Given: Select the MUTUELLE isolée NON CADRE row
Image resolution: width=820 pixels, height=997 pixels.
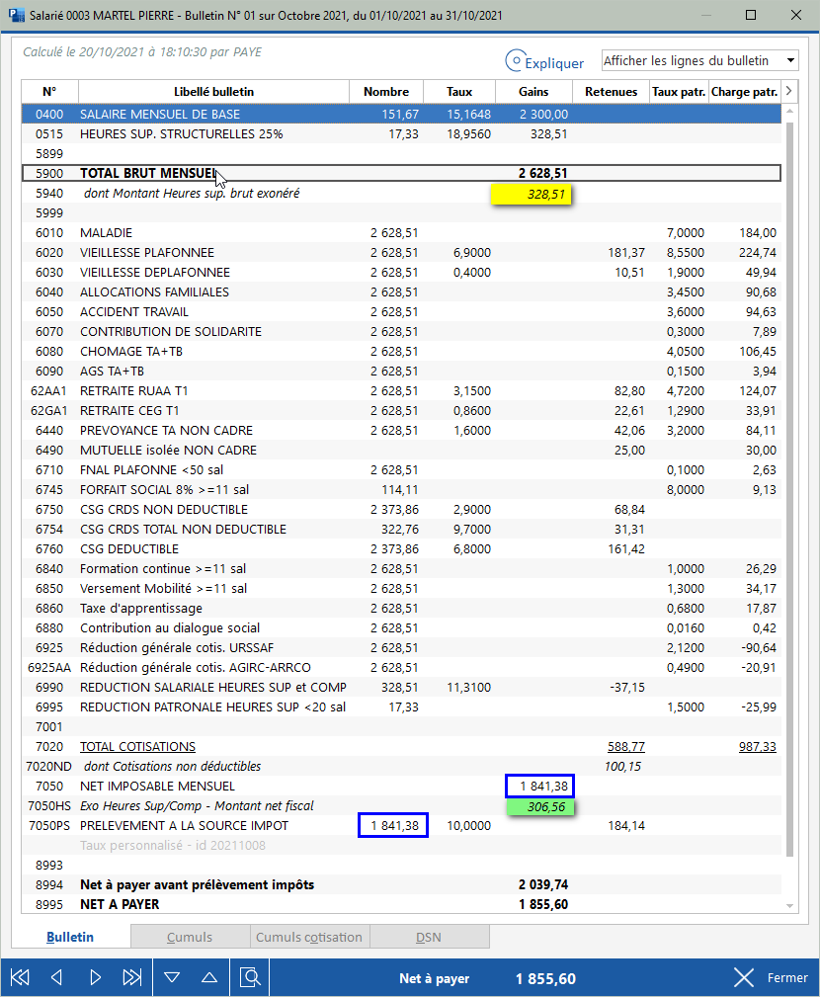Looking at the screenshot, I should [401, 451].
